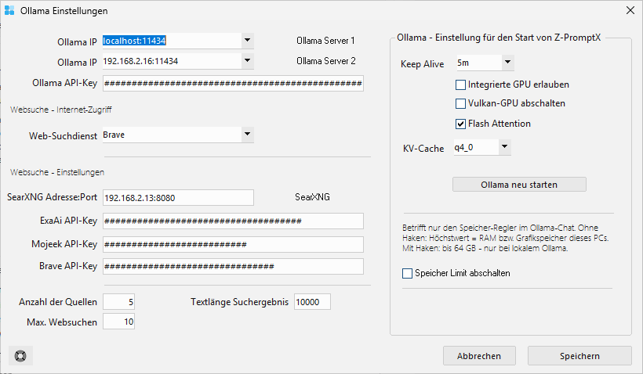Click the 'Web-Suchdienst' label
643x374 pixels.
(63, 136)
